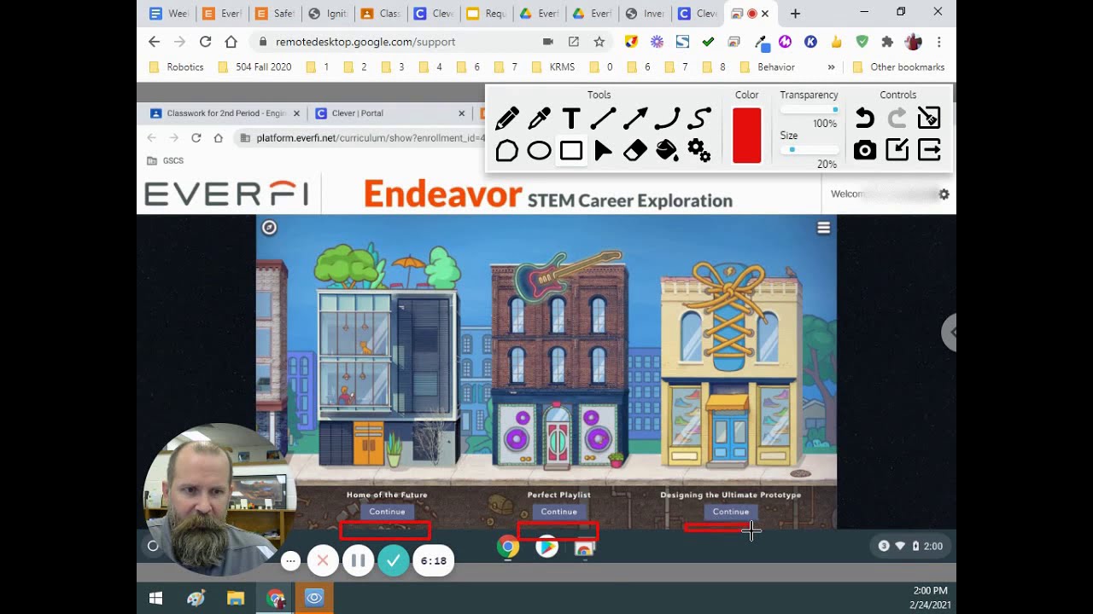Open a new Chrome tab
This screenshot has height=614, width=1093.
pyautogui.click(x=795, y=13)
